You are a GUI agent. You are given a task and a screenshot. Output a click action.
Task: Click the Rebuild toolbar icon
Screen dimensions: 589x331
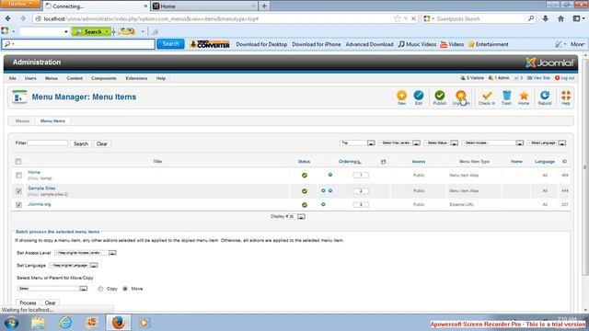pos(545,97)
